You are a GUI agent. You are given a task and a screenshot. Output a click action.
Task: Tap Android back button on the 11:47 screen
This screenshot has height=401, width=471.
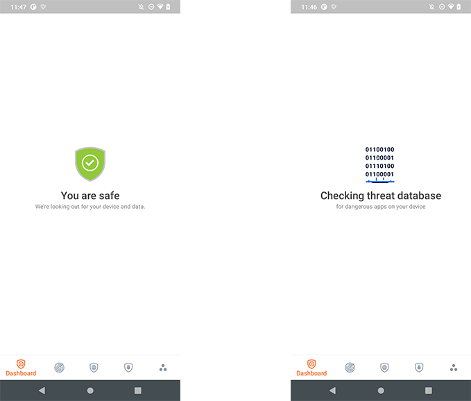[42, 391]
